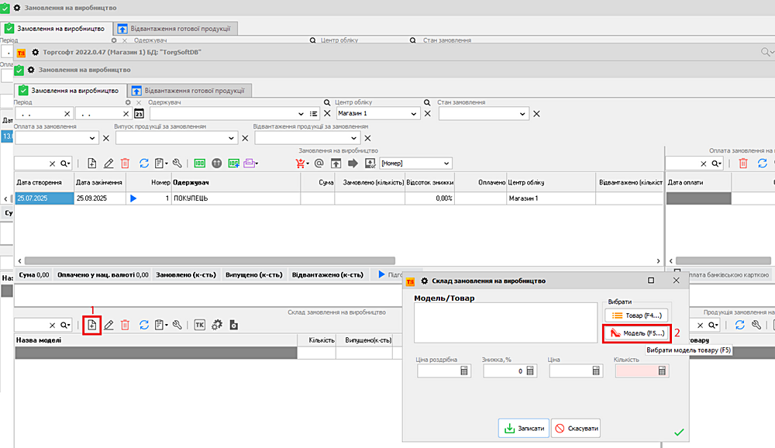
Task: Click the Модель/Товар text area
Action: click(x=504, y=322)
